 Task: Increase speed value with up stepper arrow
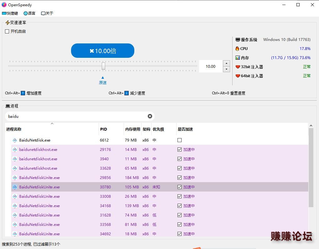pos(226,63)
